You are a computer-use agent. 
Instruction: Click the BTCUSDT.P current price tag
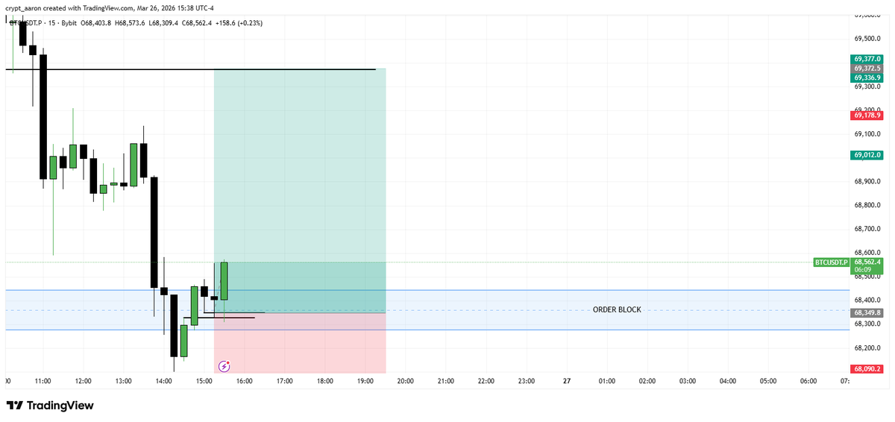tap(832, 262)
